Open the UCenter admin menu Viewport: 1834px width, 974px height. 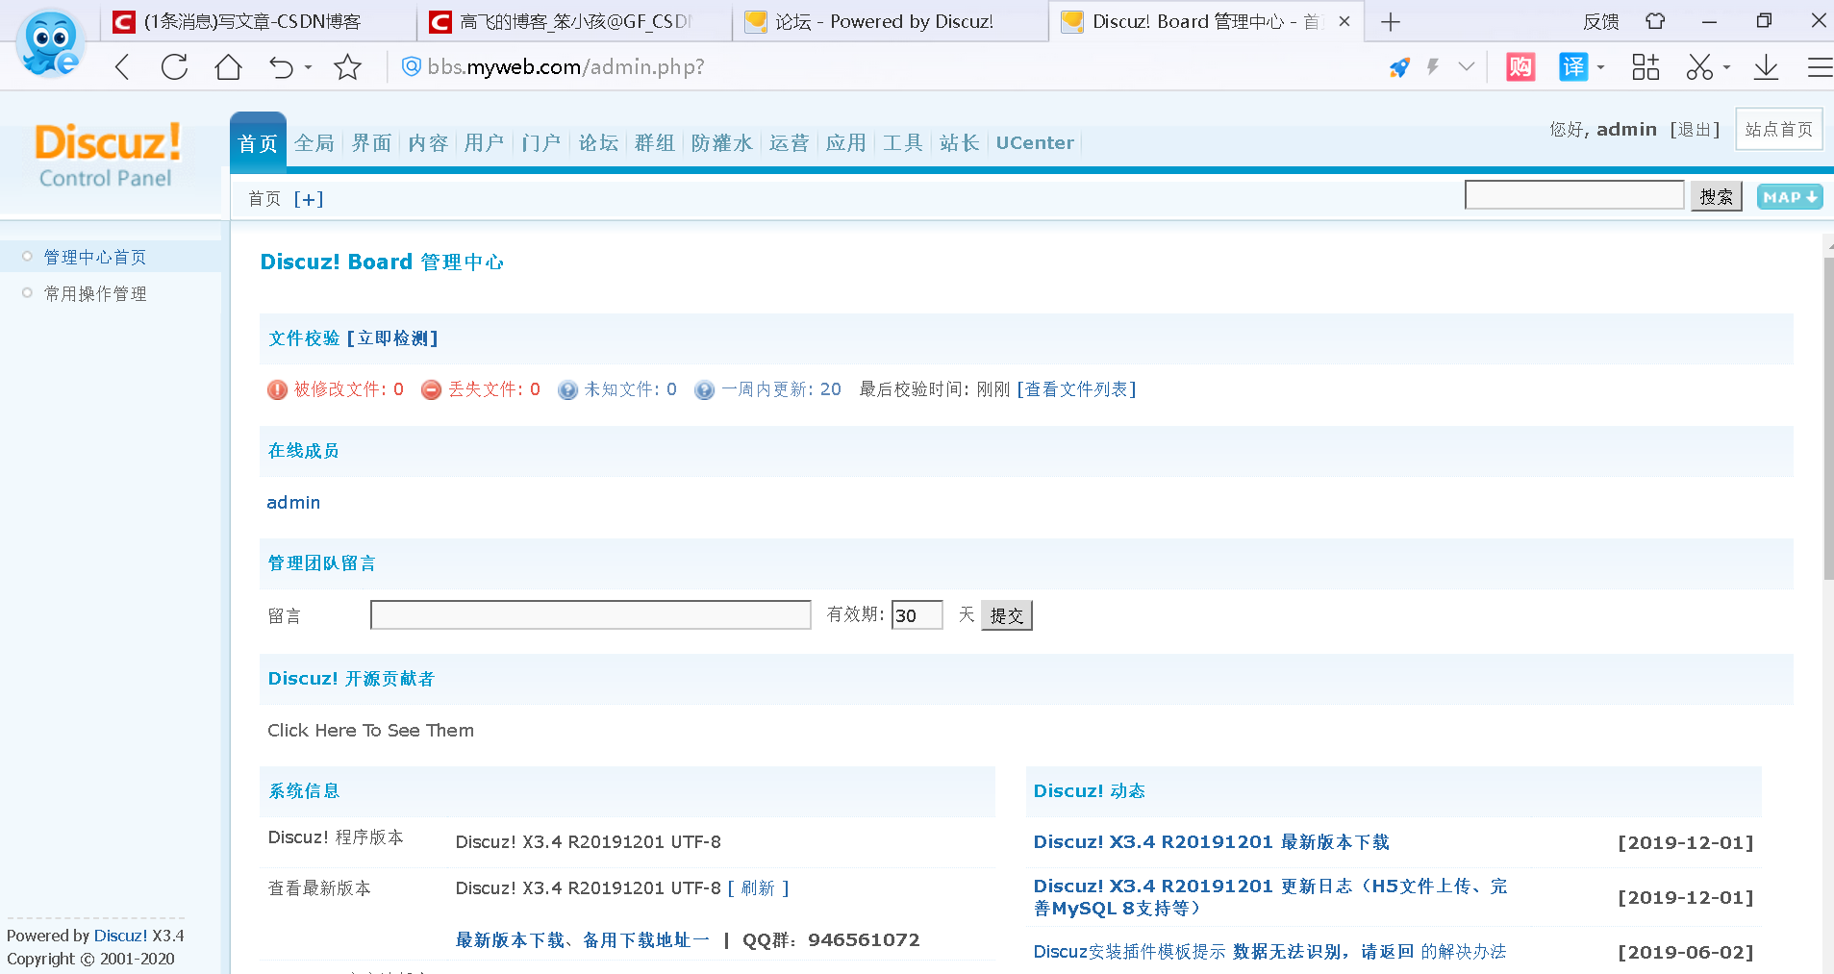[1035, 143]
